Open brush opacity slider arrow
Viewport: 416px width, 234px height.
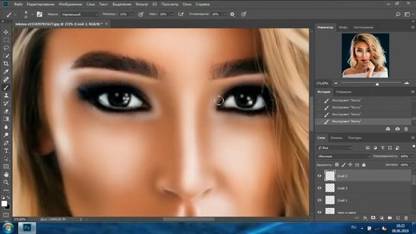[132, 14]
